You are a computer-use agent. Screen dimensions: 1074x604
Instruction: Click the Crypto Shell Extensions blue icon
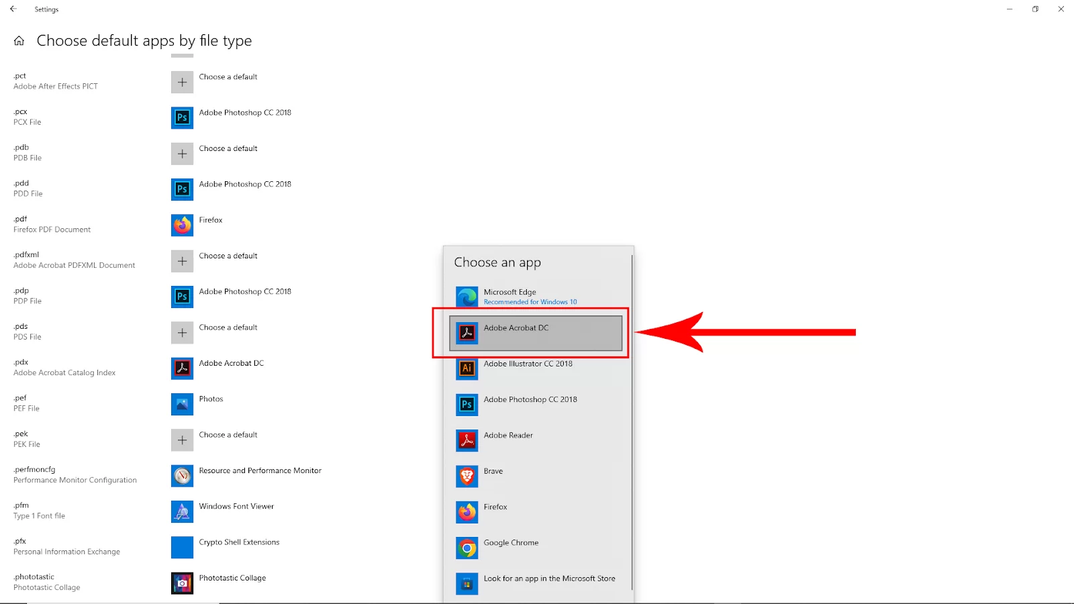182,547
